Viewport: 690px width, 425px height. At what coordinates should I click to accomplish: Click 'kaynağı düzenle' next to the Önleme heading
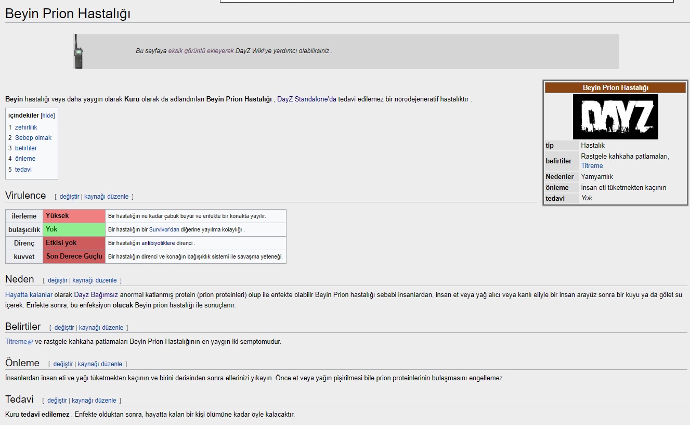(100, 364)
